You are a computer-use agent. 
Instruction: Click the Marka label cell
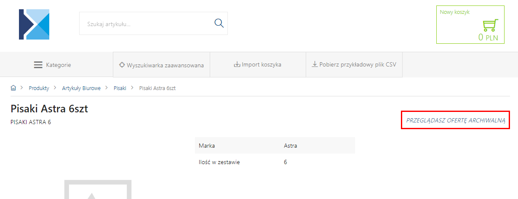[x=206, y=146]
